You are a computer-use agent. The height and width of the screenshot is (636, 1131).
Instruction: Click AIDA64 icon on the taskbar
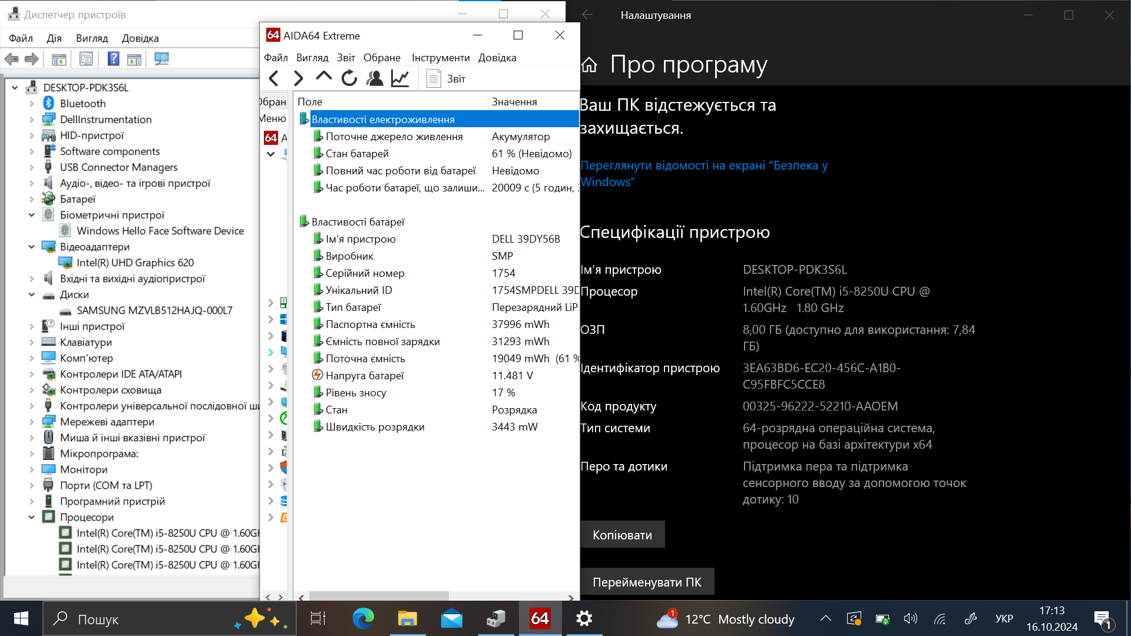(x=540, y=618)
